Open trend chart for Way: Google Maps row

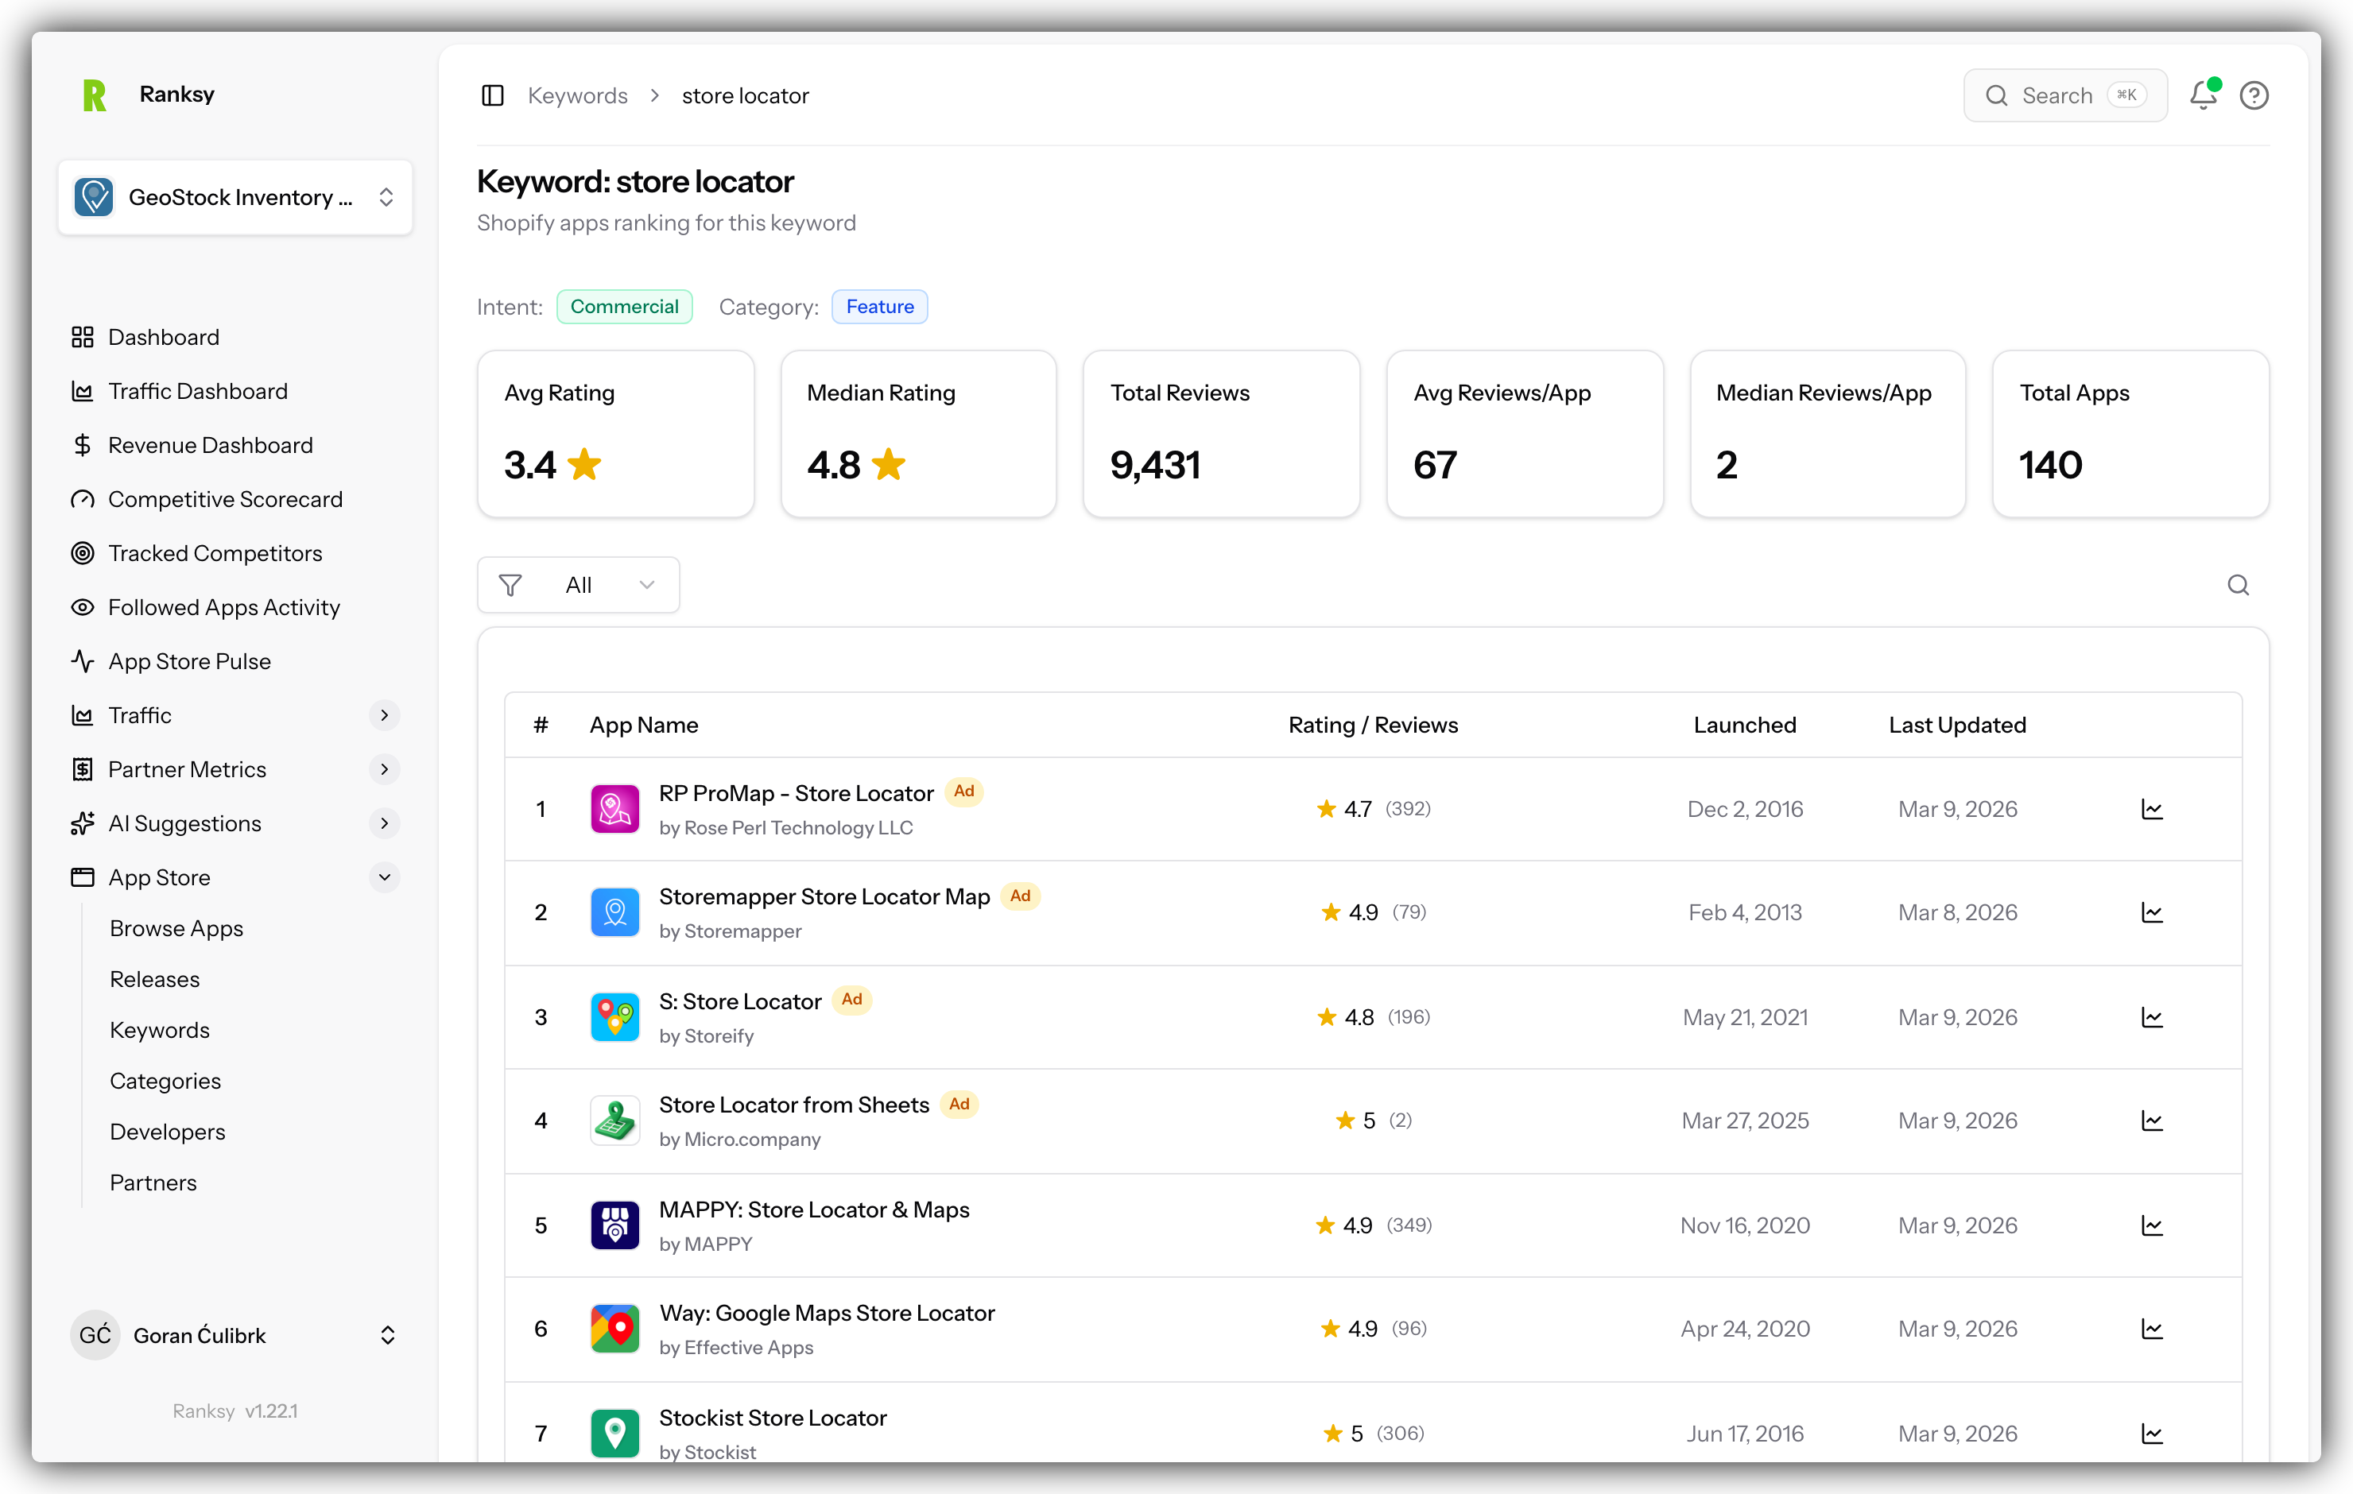[x=2152, y=1329]
